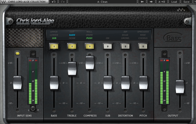Toggle the Bass mode arrow button

click(54, 46)
